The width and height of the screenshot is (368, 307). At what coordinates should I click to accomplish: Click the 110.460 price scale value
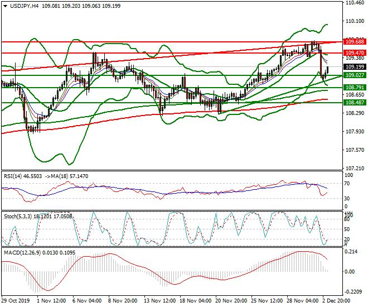click(355, 3)
